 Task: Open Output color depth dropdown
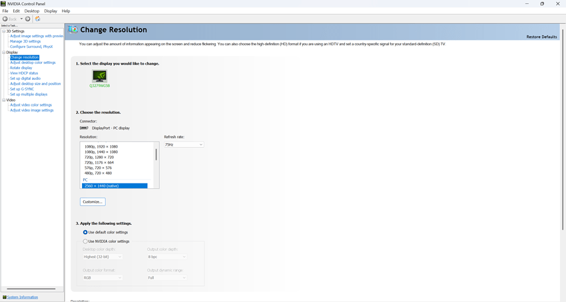point(166,257)
